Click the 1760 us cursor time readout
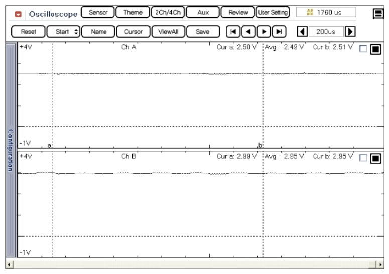The height and width of the screenshot is (274, 389). [326, 12]
